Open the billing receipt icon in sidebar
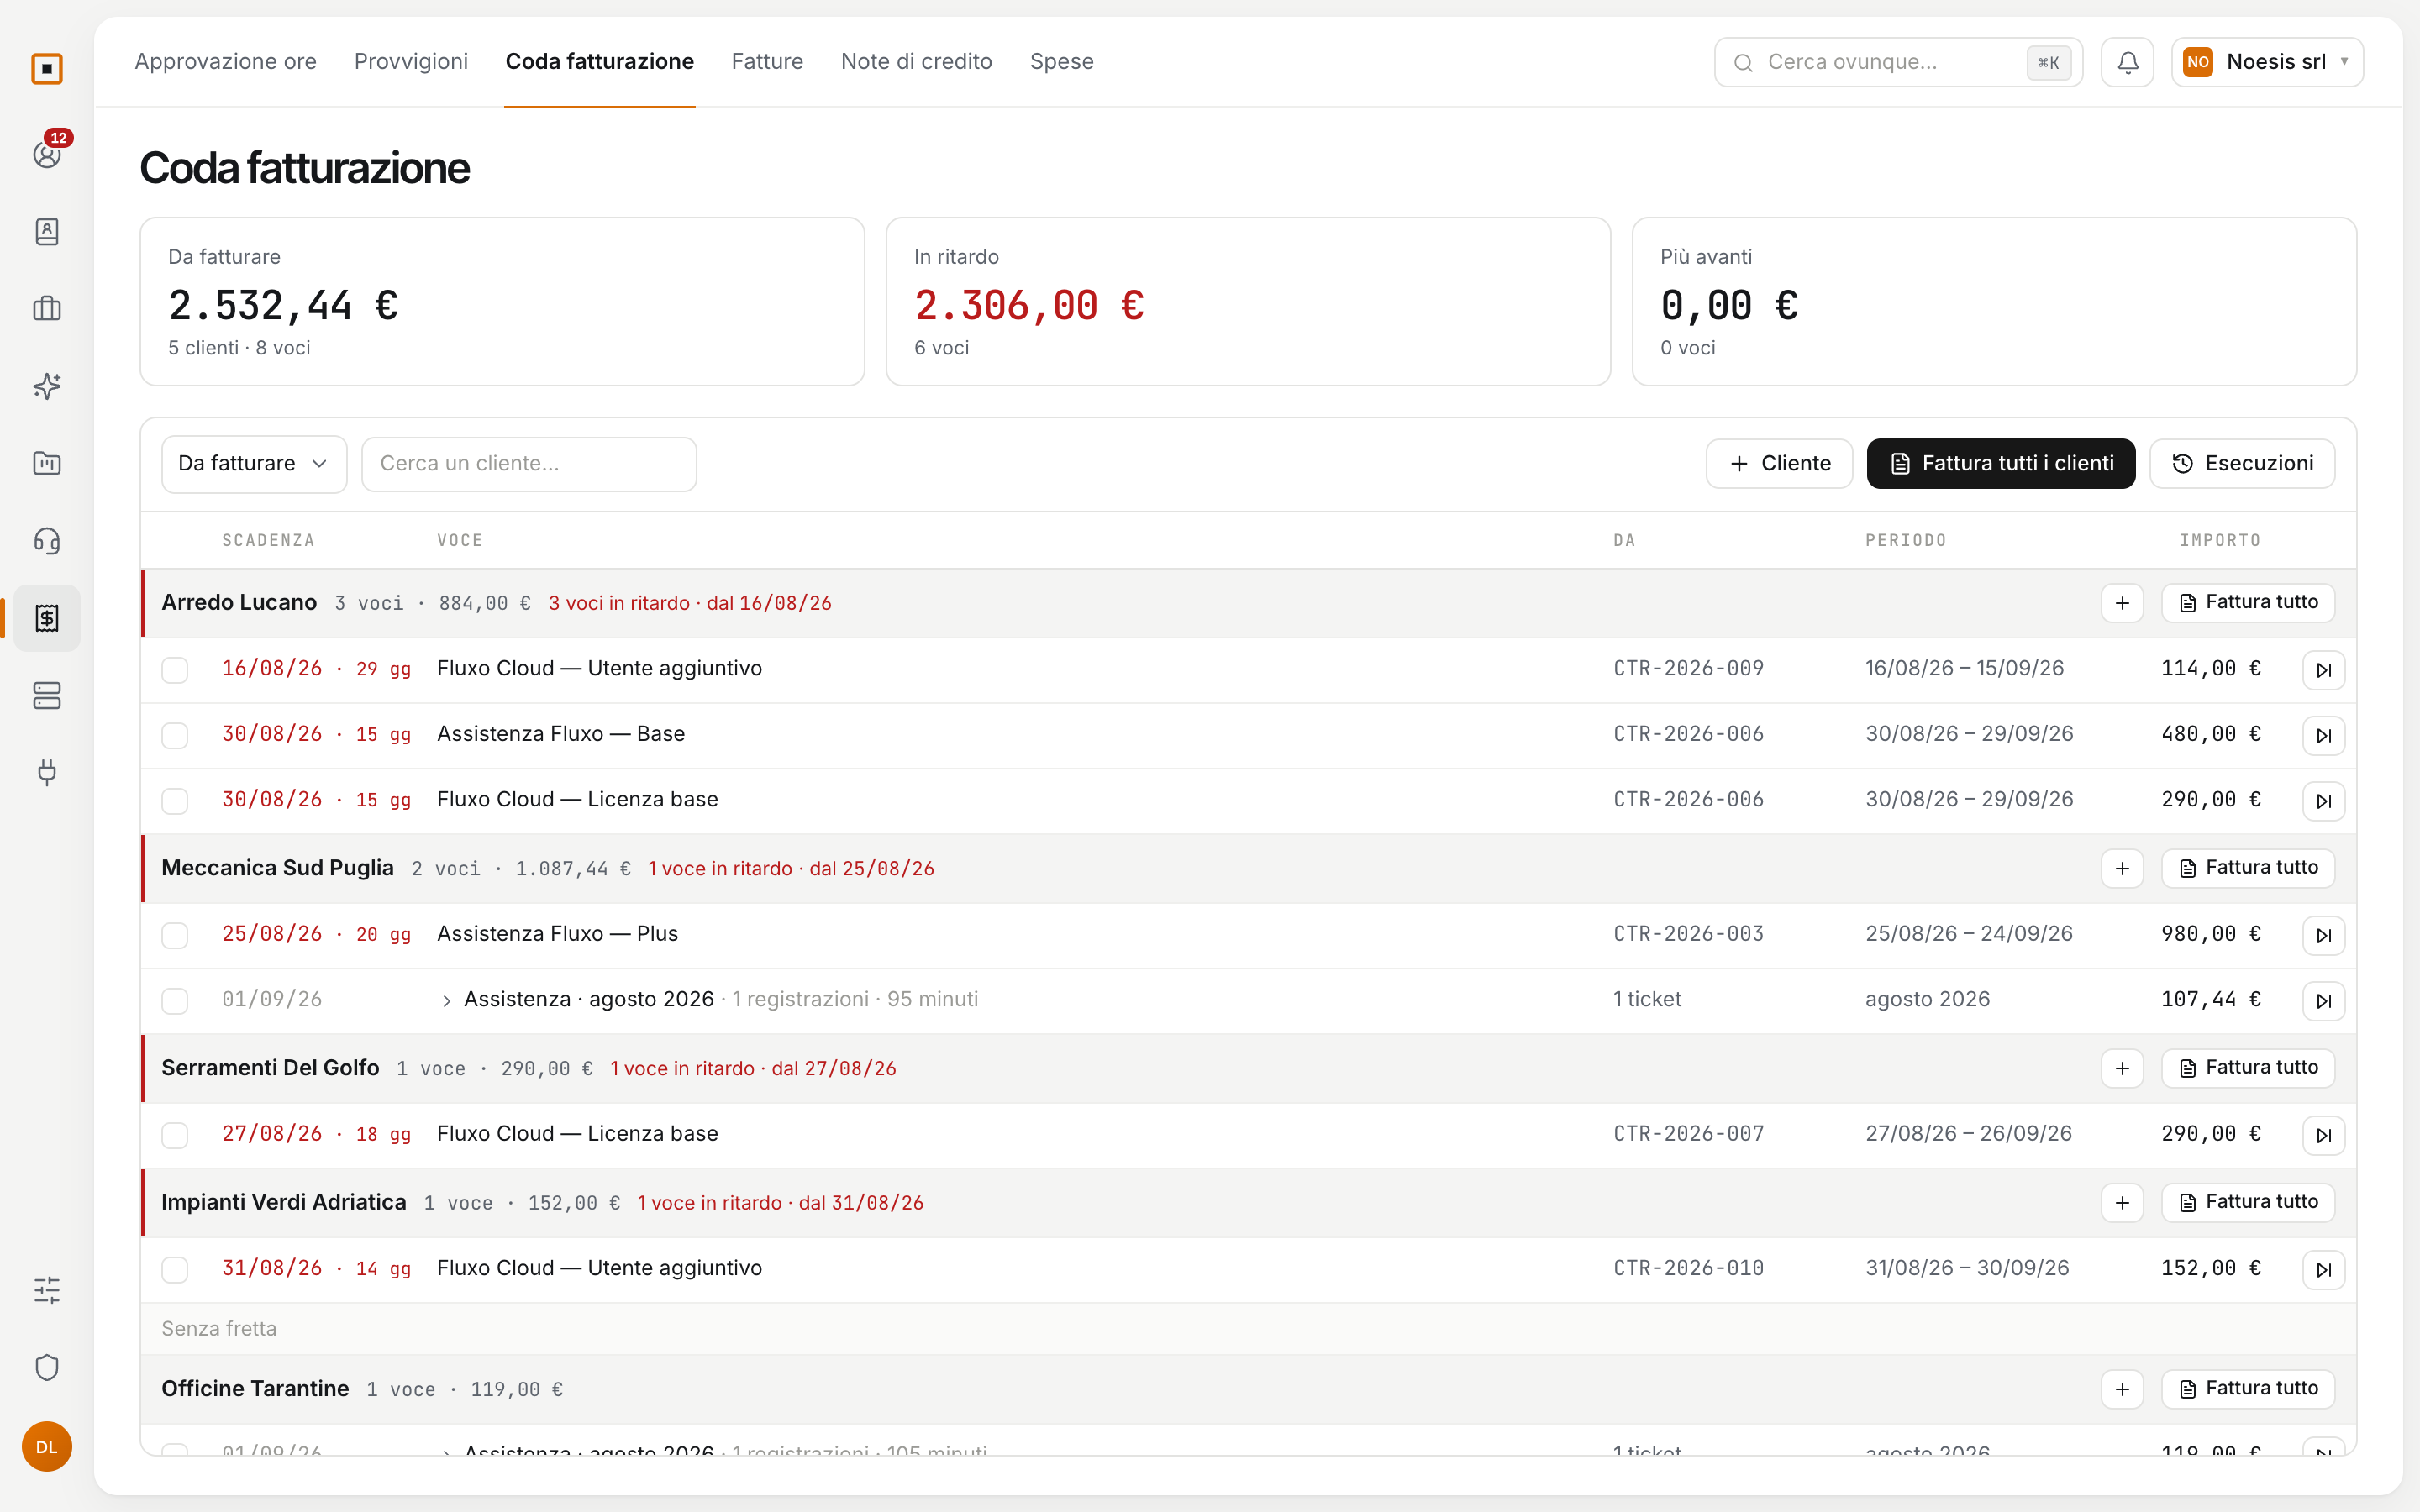Image resolution: width=2420 pixels, height=1512 pixels. pyautogui.click(x=47, y=618)
